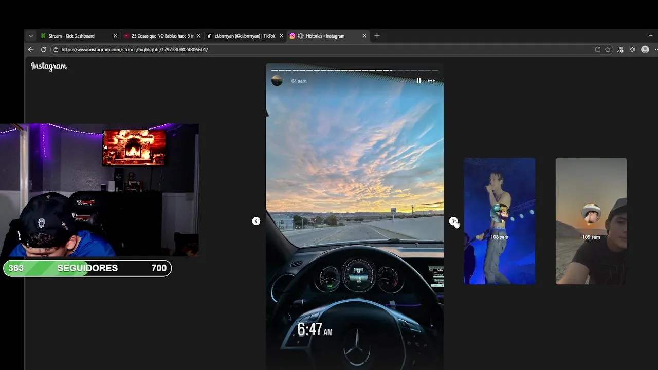Close the Kick Dashboard tab
Image resolution: width=658 pixels, height=370 pixels.
click(x=116, y=36)
